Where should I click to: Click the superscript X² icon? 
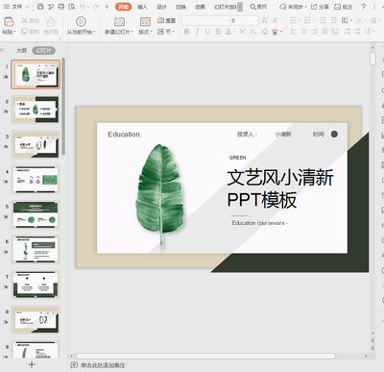click(242, 32)
